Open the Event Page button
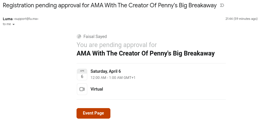This screenshot has width=262, height=123. point(93,113)
